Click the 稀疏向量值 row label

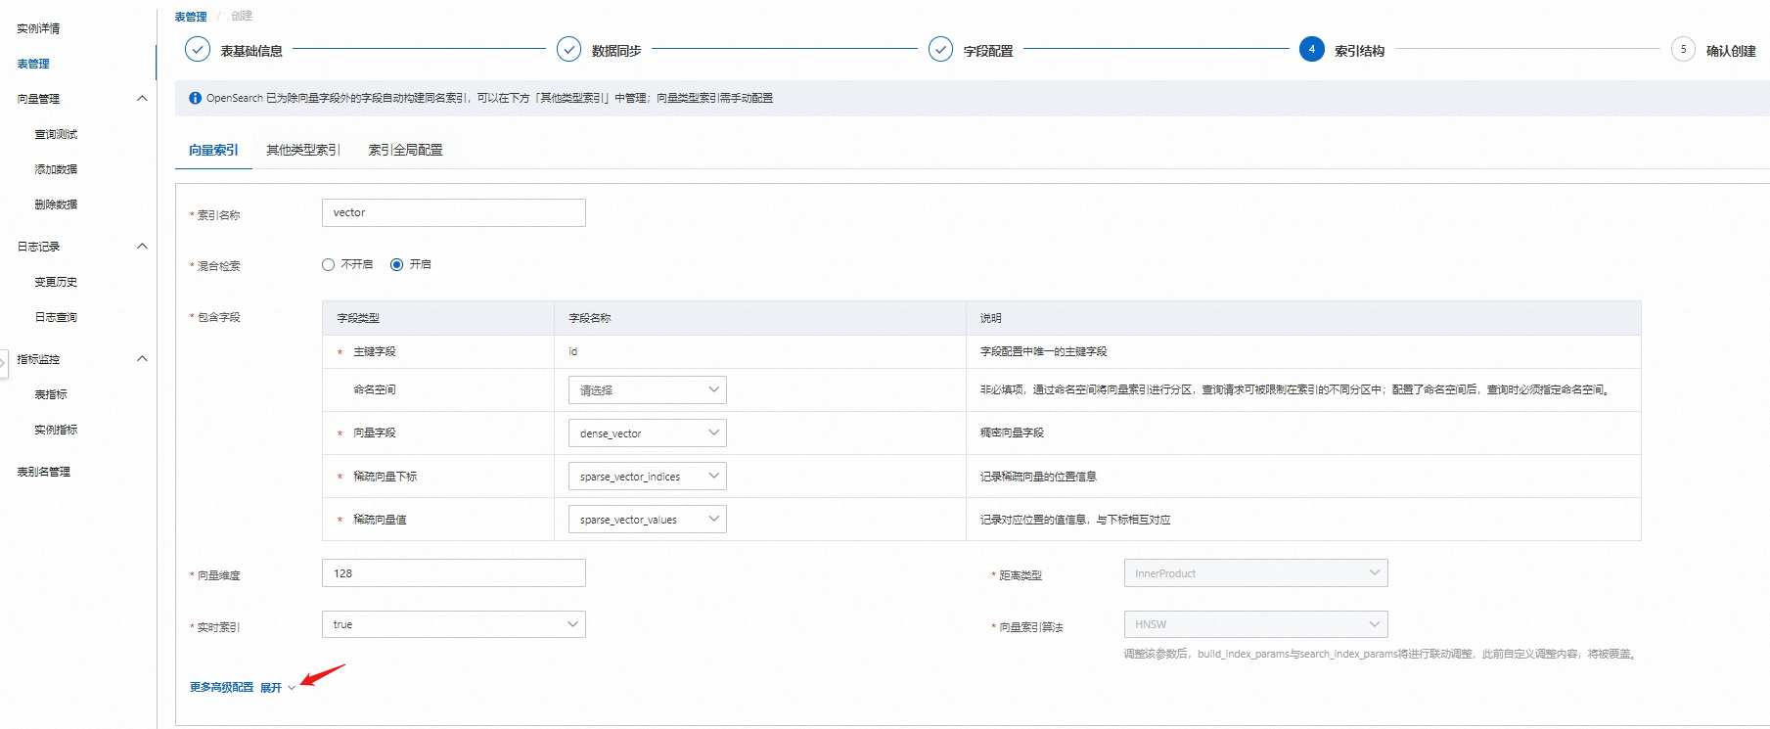point(380,520)
